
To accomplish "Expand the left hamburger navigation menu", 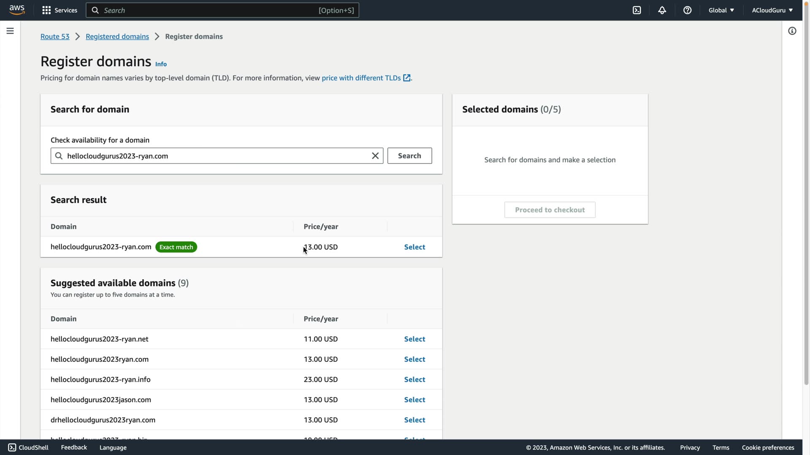I will click(10, 31).
